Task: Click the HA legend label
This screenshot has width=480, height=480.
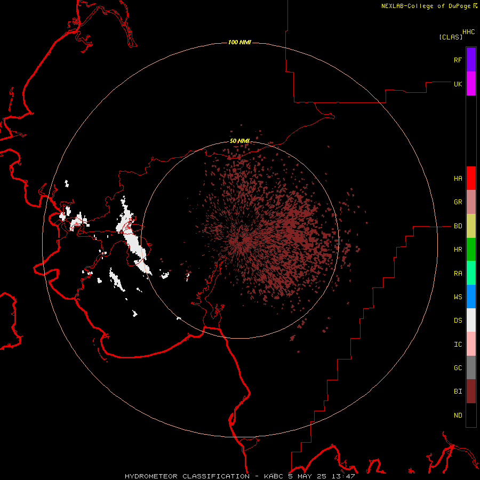Action: [x=458, y=179]
